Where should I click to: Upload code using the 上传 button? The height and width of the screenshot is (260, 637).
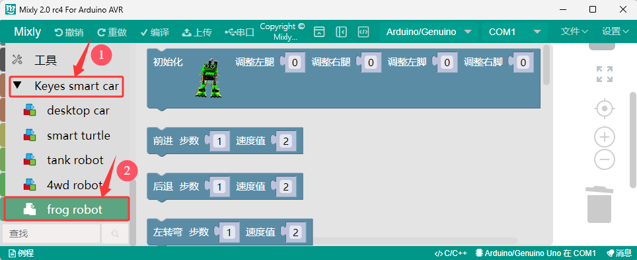(x=197, y=32)
